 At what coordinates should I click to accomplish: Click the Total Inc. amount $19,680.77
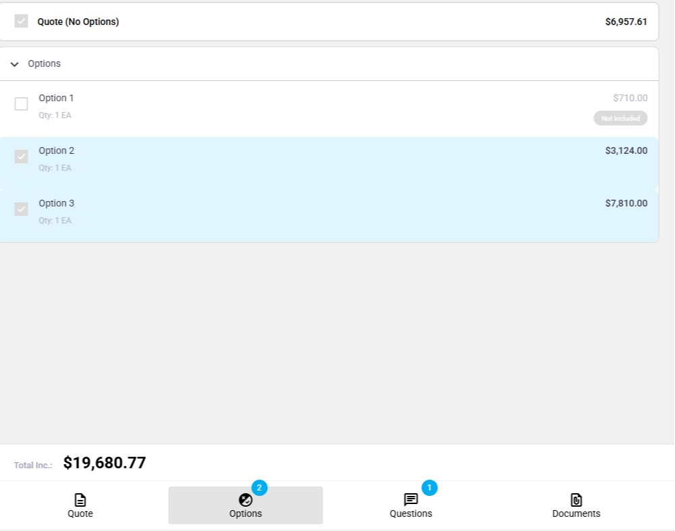[105, 462]
